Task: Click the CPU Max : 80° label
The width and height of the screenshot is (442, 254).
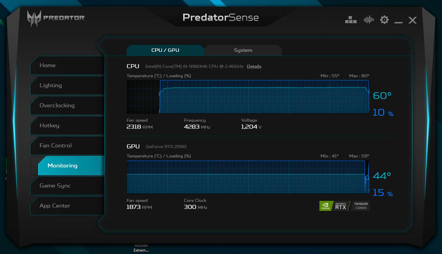Action: 359,76
